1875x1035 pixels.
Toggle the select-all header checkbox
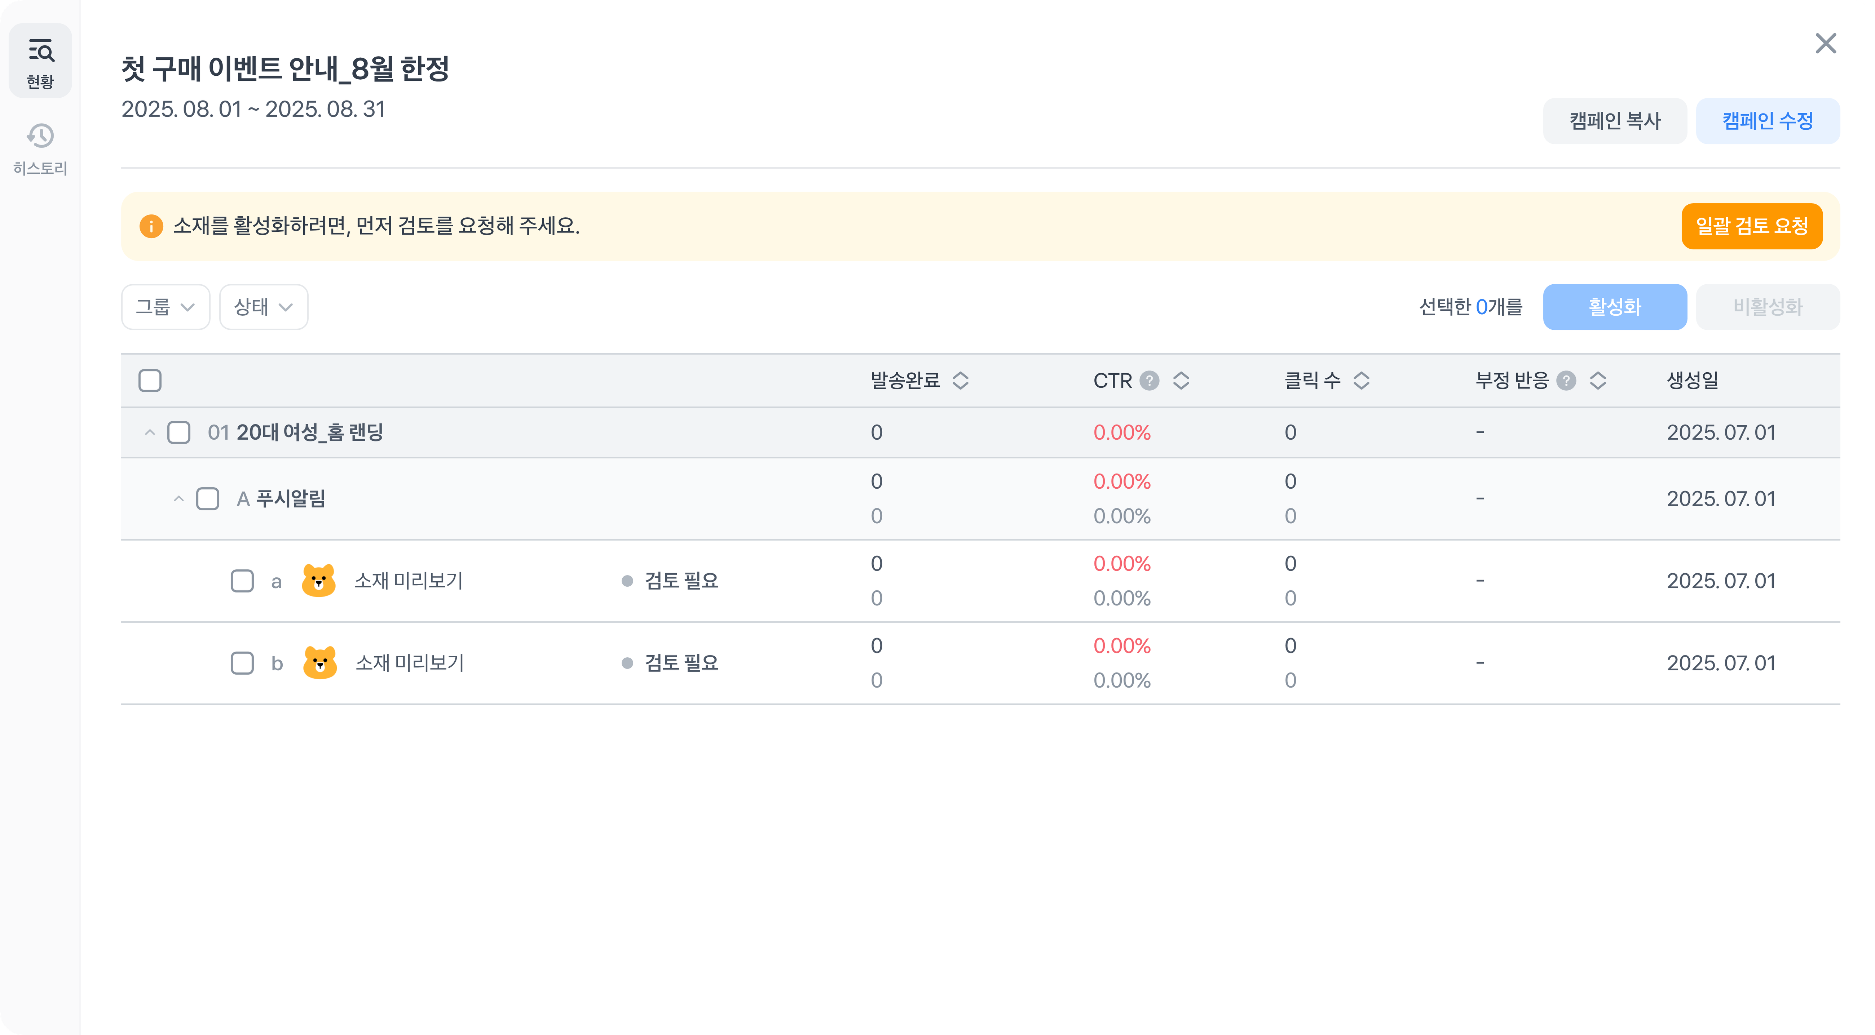tap(150, 381)
